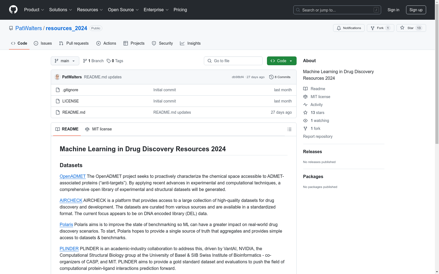Click the pulse icon next to Activity
Screen dimensions: 439x274
305,105
